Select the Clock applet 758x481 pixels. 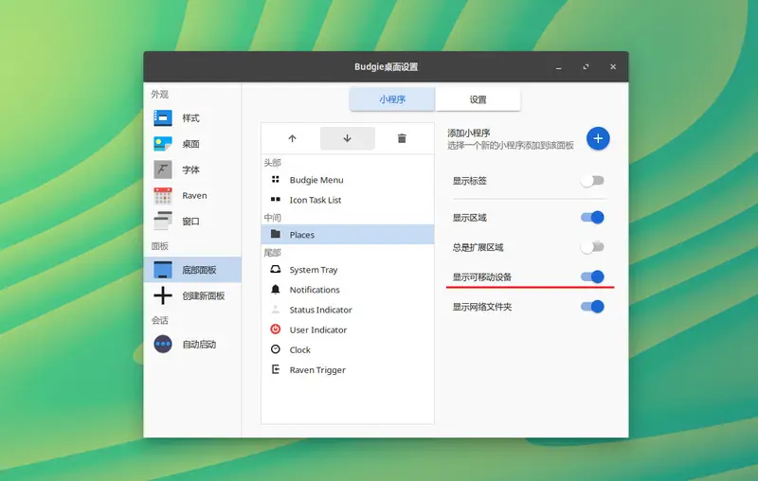coord(299,350)
